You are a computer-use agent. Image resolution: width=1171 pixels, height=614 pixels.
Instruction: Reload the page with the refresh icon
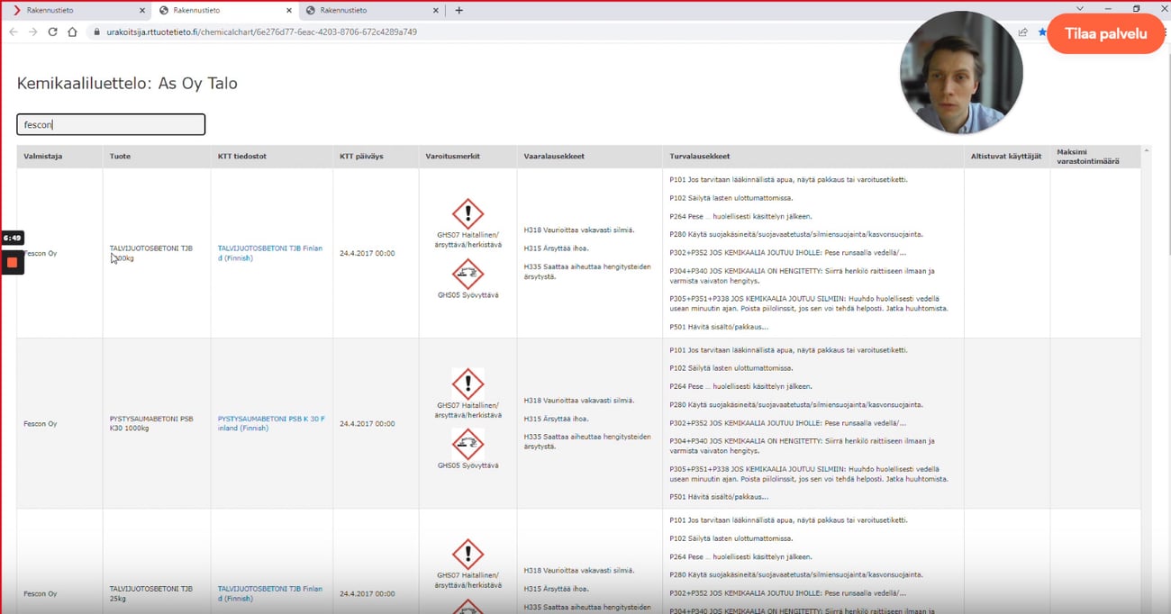point(52,32)
